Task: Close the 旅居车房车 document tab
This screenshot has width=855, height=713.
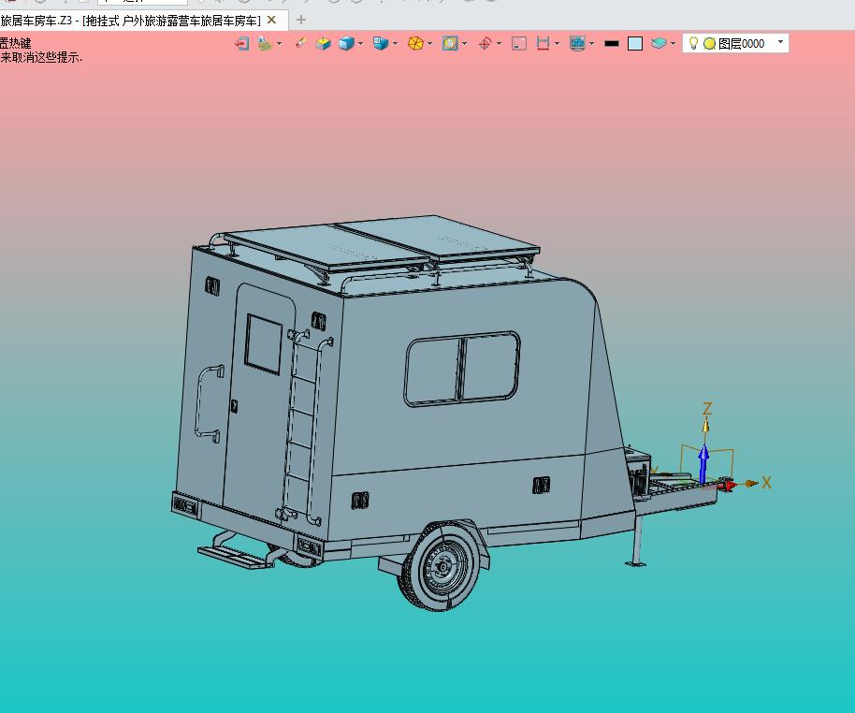Action: (x=271, y=20)
